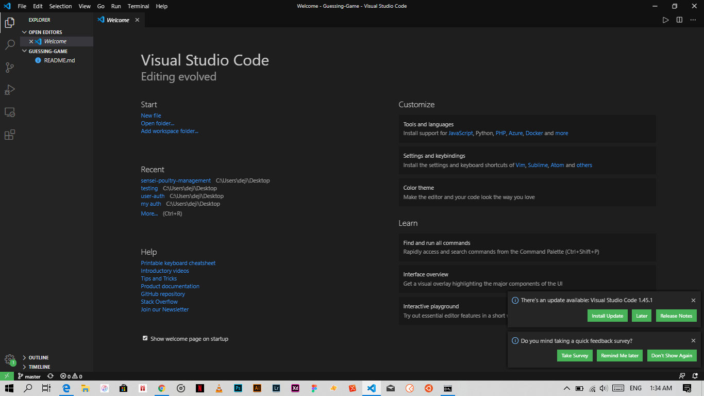Open the Source Control view
The width and height of the screenshot is (704, 396).
9,68
